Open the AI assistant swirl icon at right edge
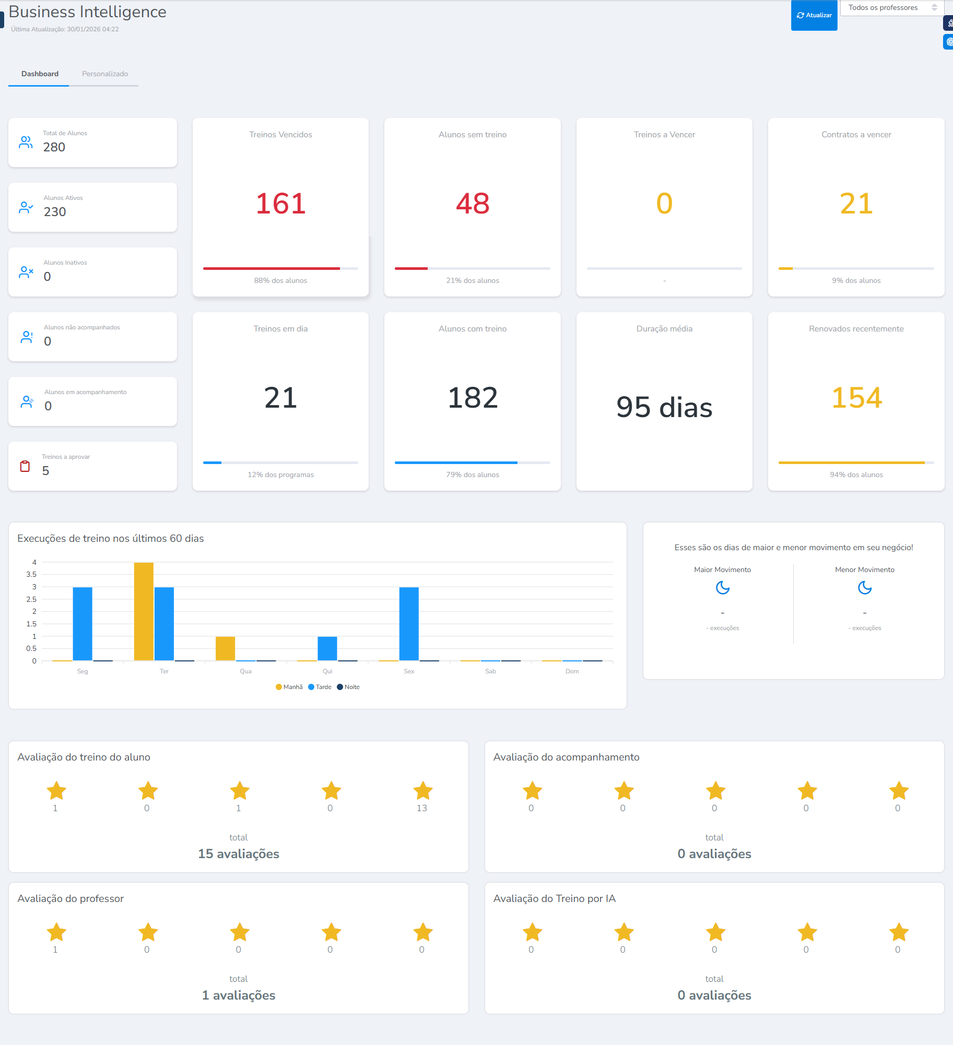 [x=949, y=42]
